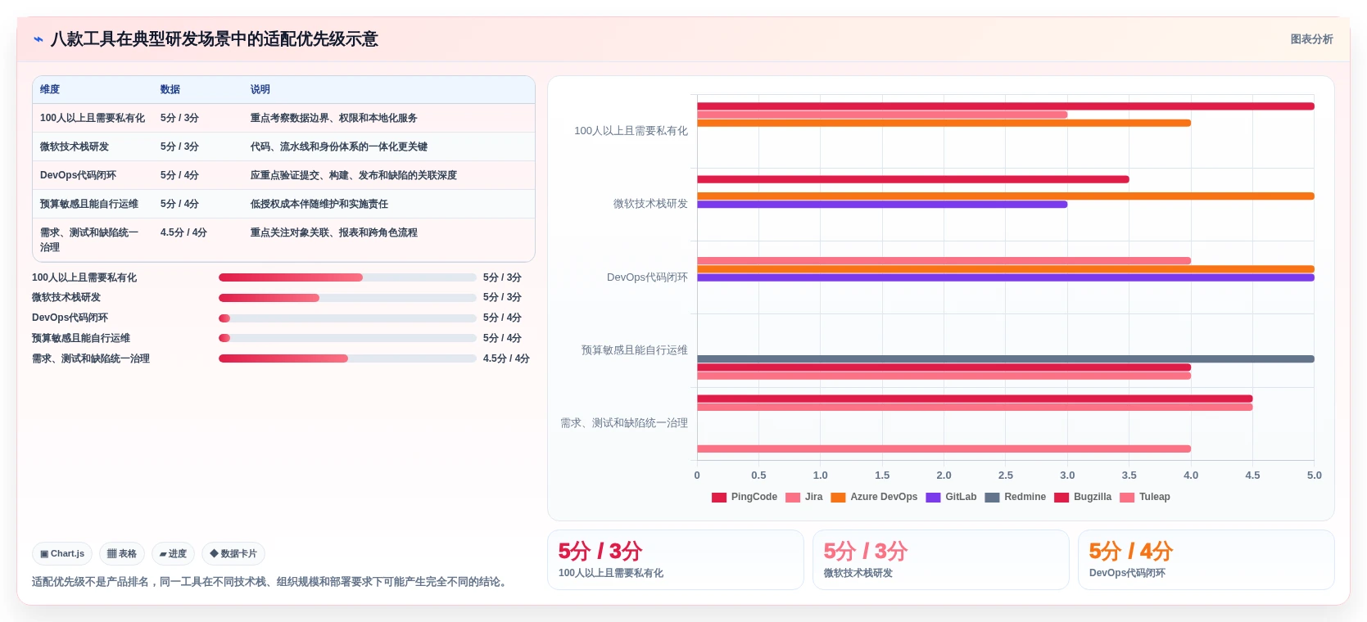1367x622 pixels.
Task: Click the title 八款工具在典型研发场景中的适配优先级示意
Action: [x=215, y=39]
